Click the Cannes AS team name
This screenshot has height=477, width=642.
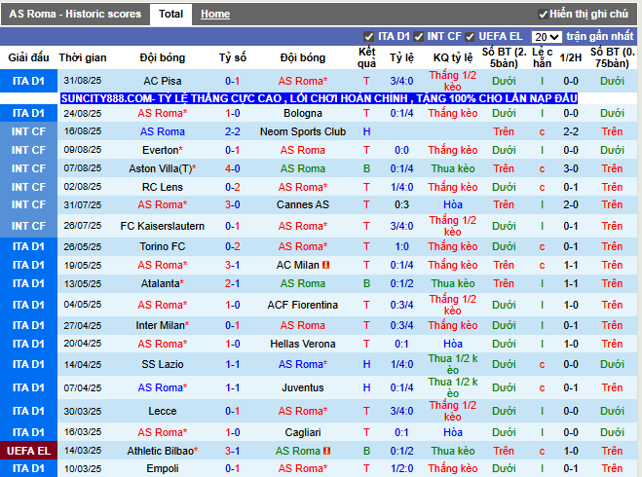[x=303, y=204]
